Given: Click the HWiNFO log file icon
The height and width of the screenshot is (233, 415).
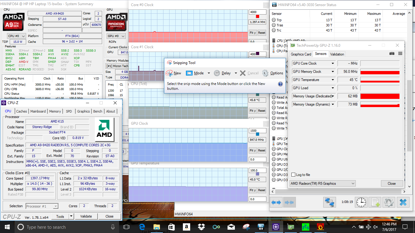Looking at the screenshot, I should (x=375, y=202).
